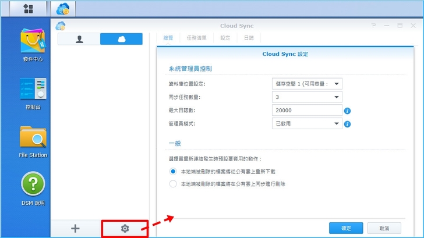
Task: Open Cloud Sync settings gear icon
Action: pyautogui.click(x=125, y=229)
